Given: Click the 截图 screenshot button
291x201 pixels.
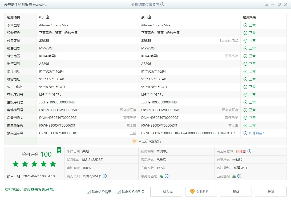Looking at the screenshot, I should (236, 191).
